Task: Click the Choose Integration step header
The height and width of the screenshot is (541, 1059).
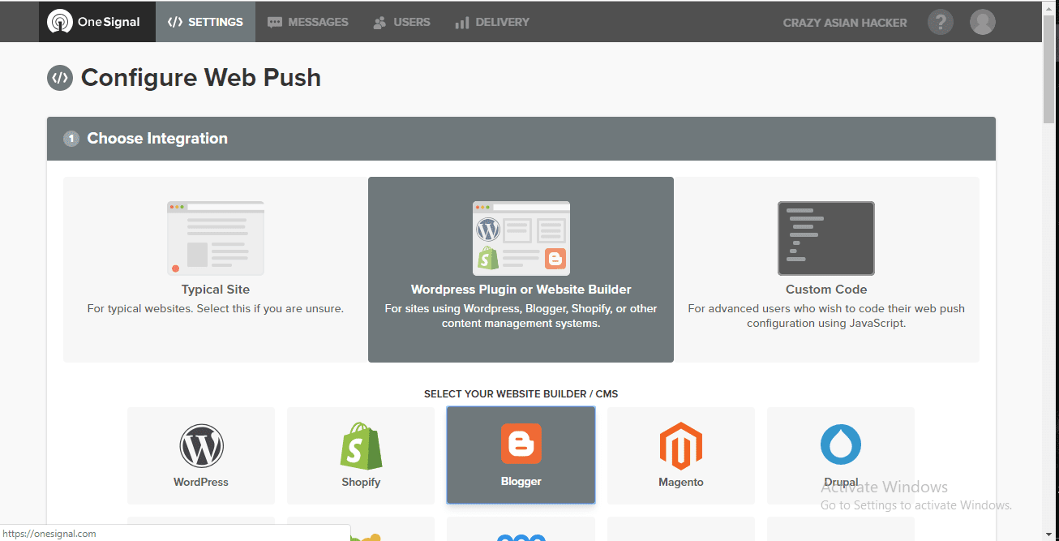Action: pyautogui.click(x=521, y=139)
